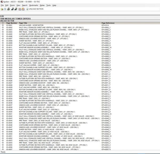Image resolution: width=160 pixels, height=154 pixels.
Task: Open the Zoom menu
Action: pyautogui.click(x=12, y=5)
